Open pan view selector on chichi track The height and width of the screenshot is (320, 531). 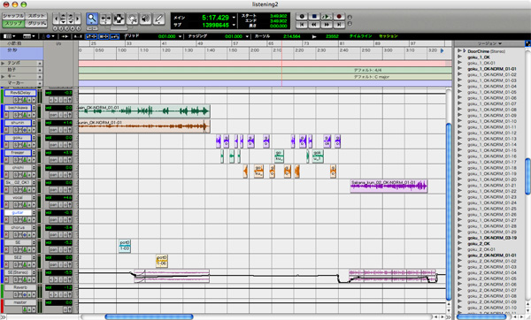point(53,175)
